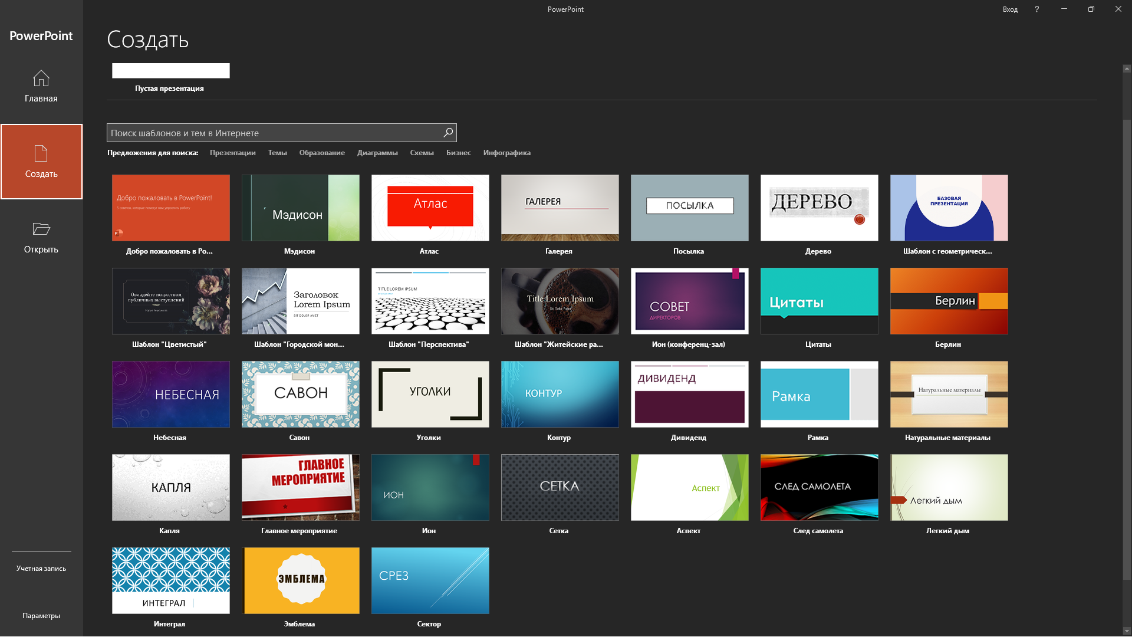The width and height of the screenshot is (1132, 637).
Task: Pick the Берлин orange template
Action: tap(949, 301)
